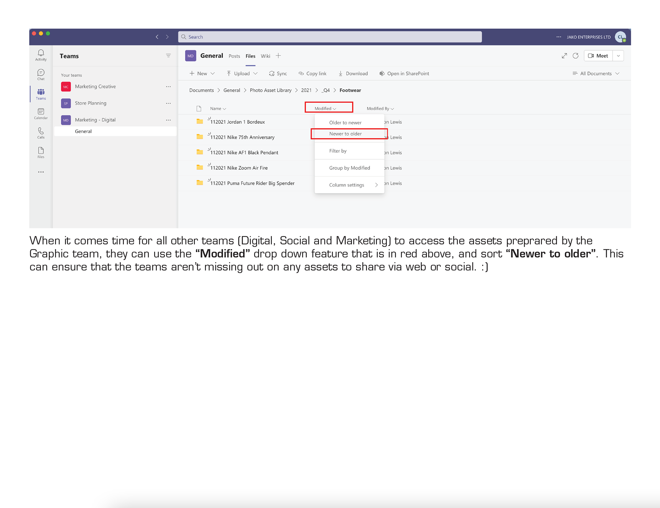
Task: Open the Chat icon in sidebar
Action: pos(41,75)
